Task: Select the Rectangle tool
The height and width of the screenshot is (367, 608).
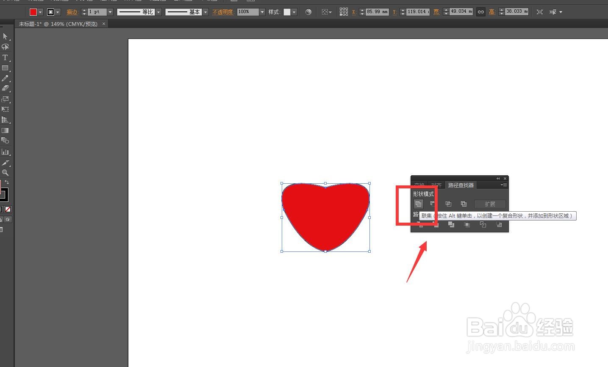Action: tap(5, 68)
